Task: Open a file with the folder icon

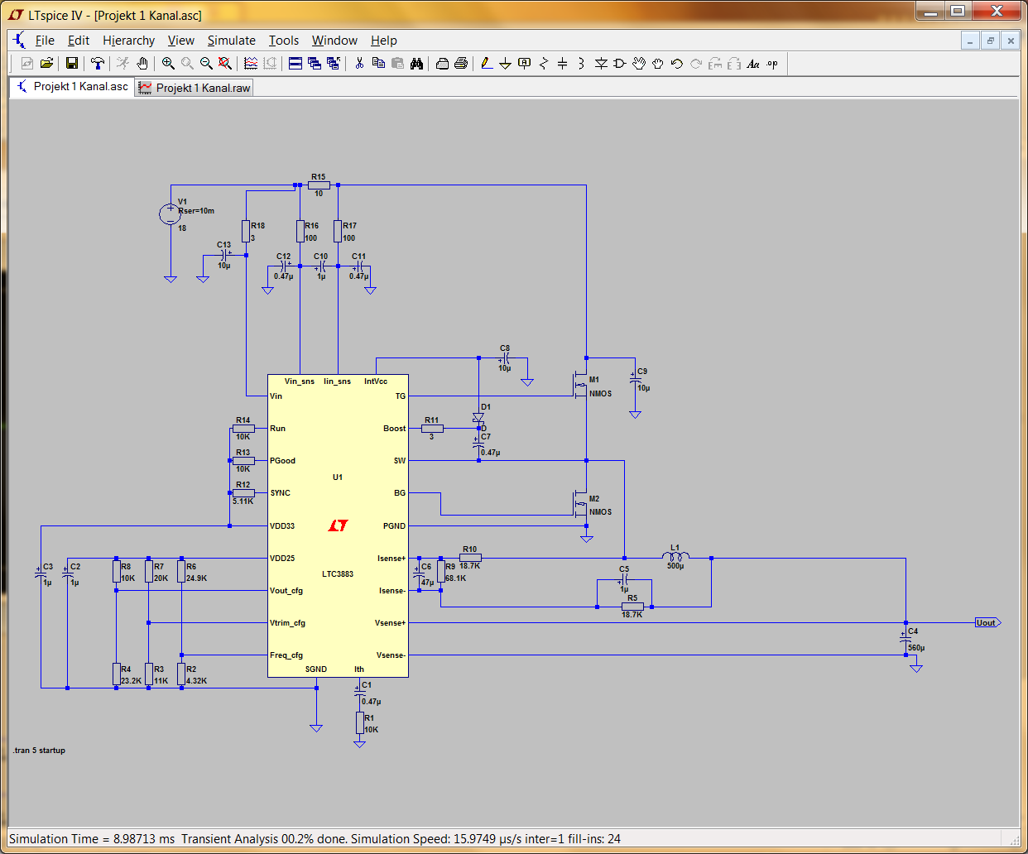Action: tap(46, 64)
